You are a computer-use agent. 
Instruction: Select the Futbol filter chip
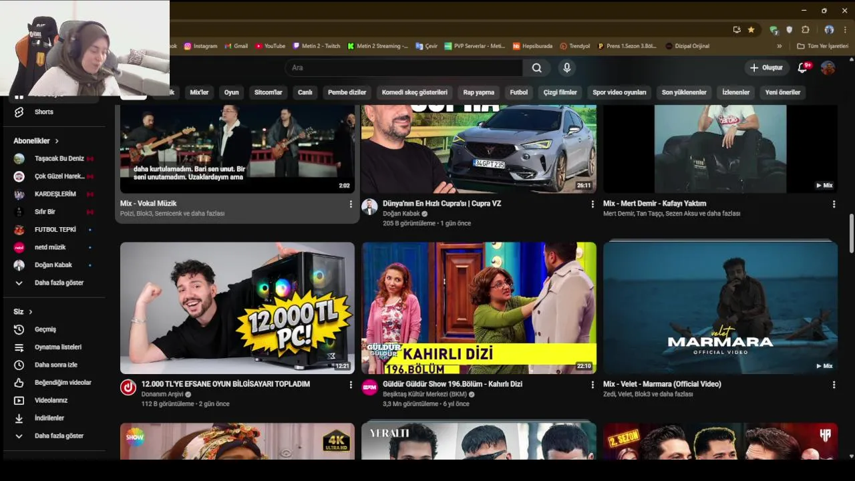click(518, 92)
